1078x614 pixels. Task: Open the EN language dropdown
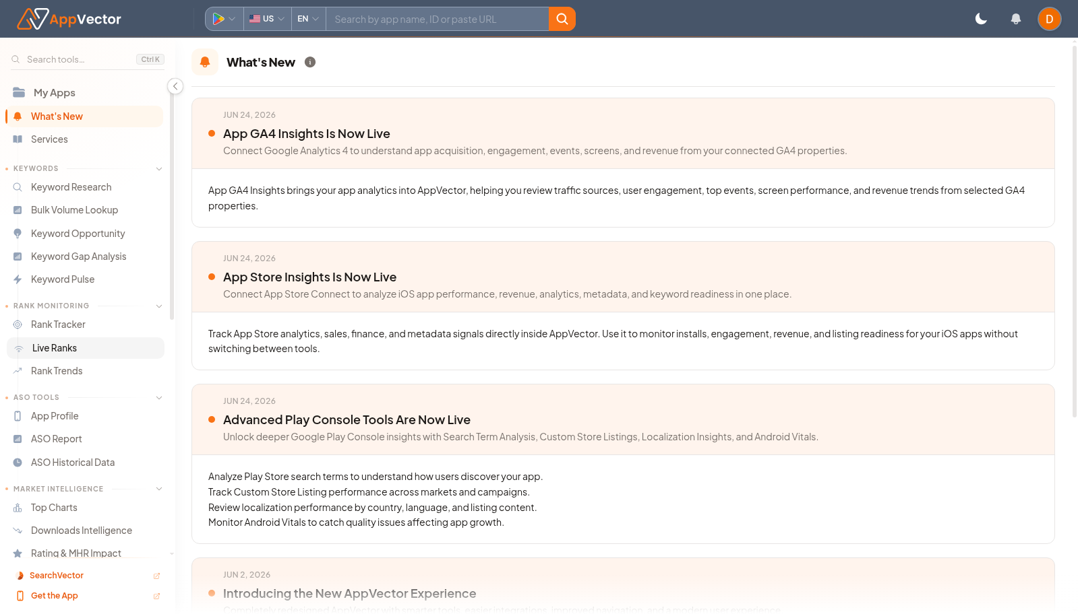[x=308, y=19]
